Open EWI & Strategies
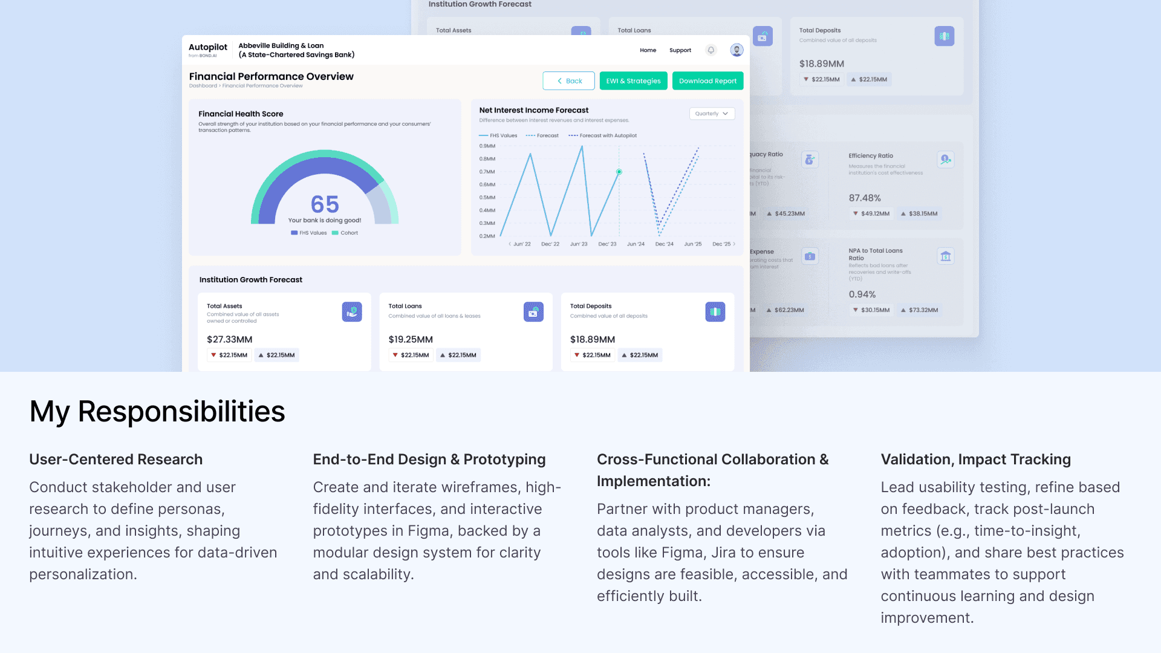The image size is (1161, 653). tap(633, 81)
